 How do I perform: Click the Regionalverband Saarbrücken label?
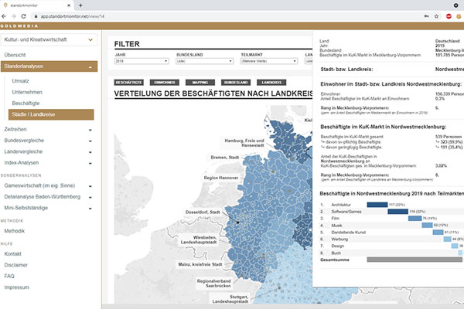point(213,284)
